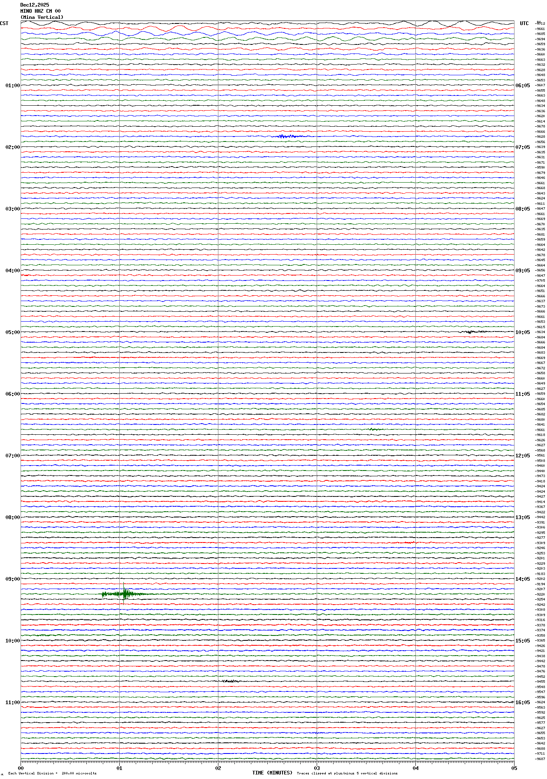Click the 03 minute tick on bottom axis
This screenshot has width=547, height=779.
317,768
